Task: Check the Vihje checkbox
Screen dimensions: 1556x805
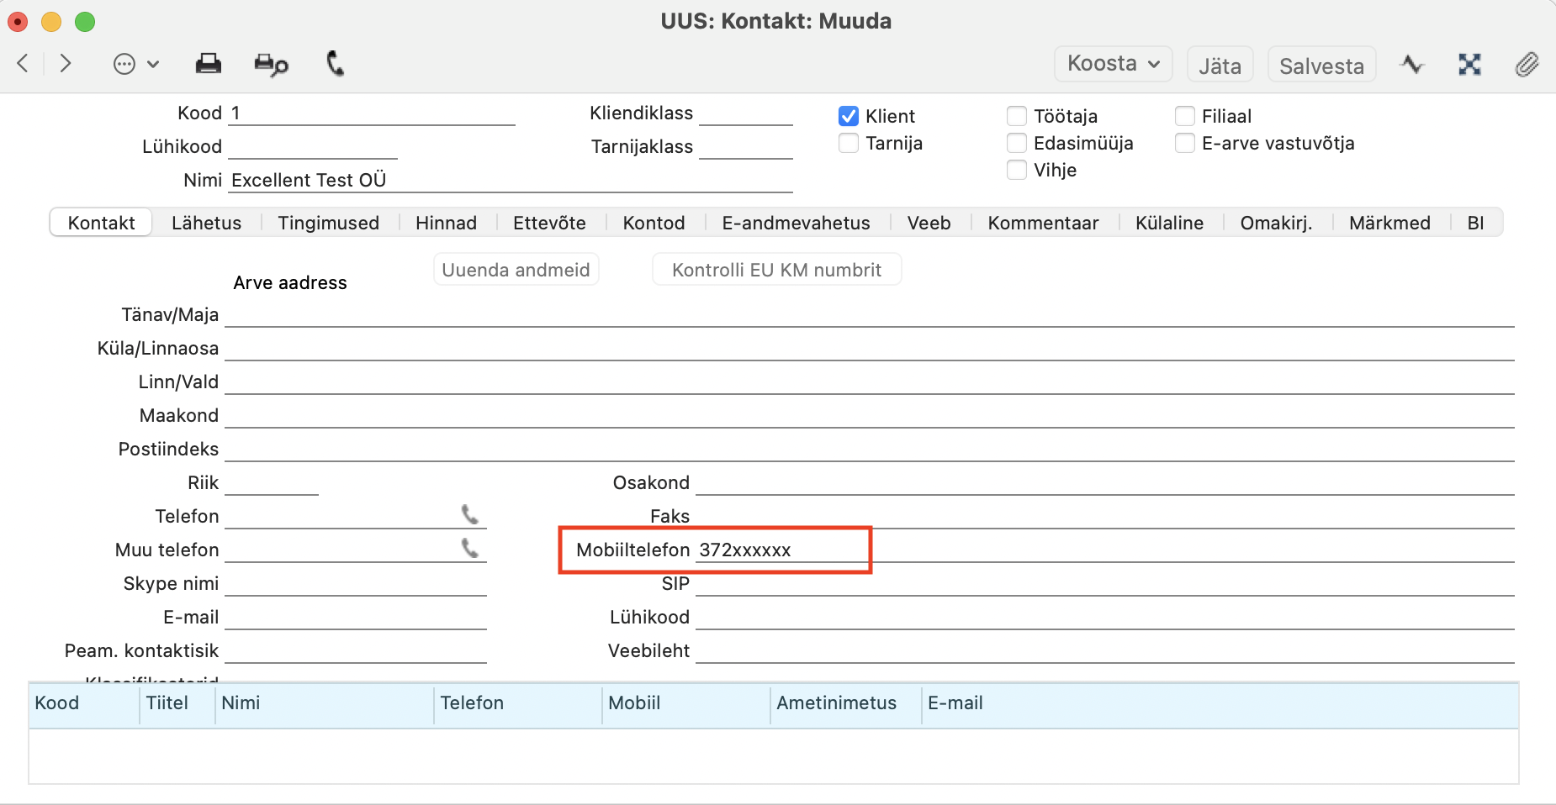Action: tap(1017, 170)
